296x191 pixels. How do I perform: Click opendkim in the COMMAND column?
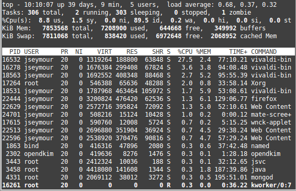pos(266,154)
